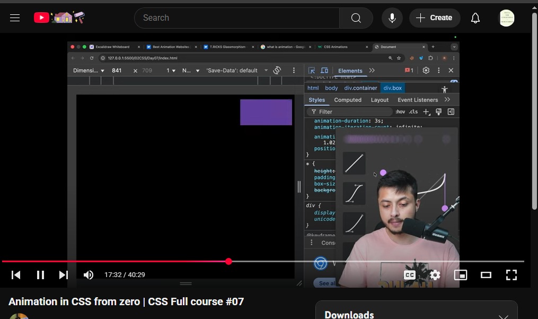Collapse the Downloads panel chevron
The image size is (538, 319).
(x=504, y=316)
